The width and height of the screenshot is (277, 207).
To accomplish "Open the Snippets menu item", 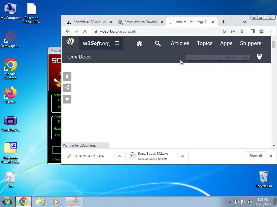I will [251, 43].
